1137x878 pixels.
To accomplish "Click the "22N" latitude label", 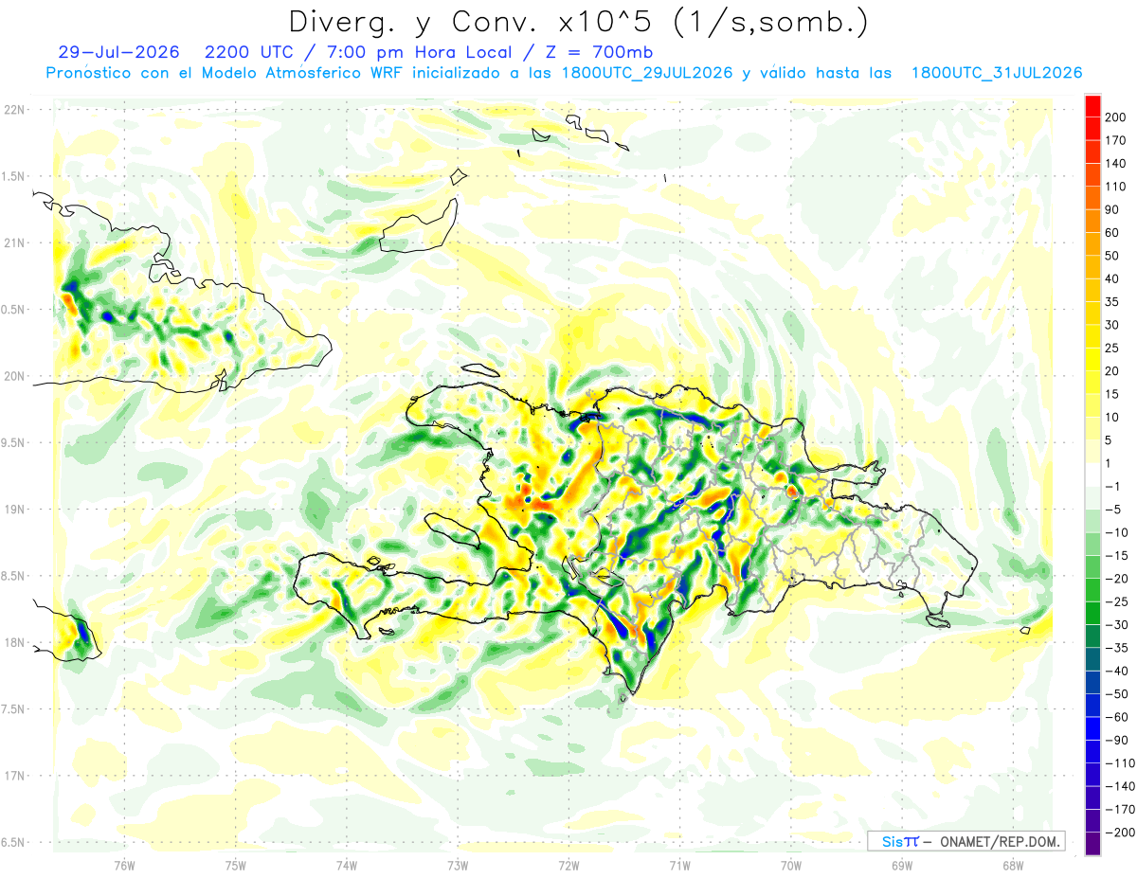I will (14, 110).
